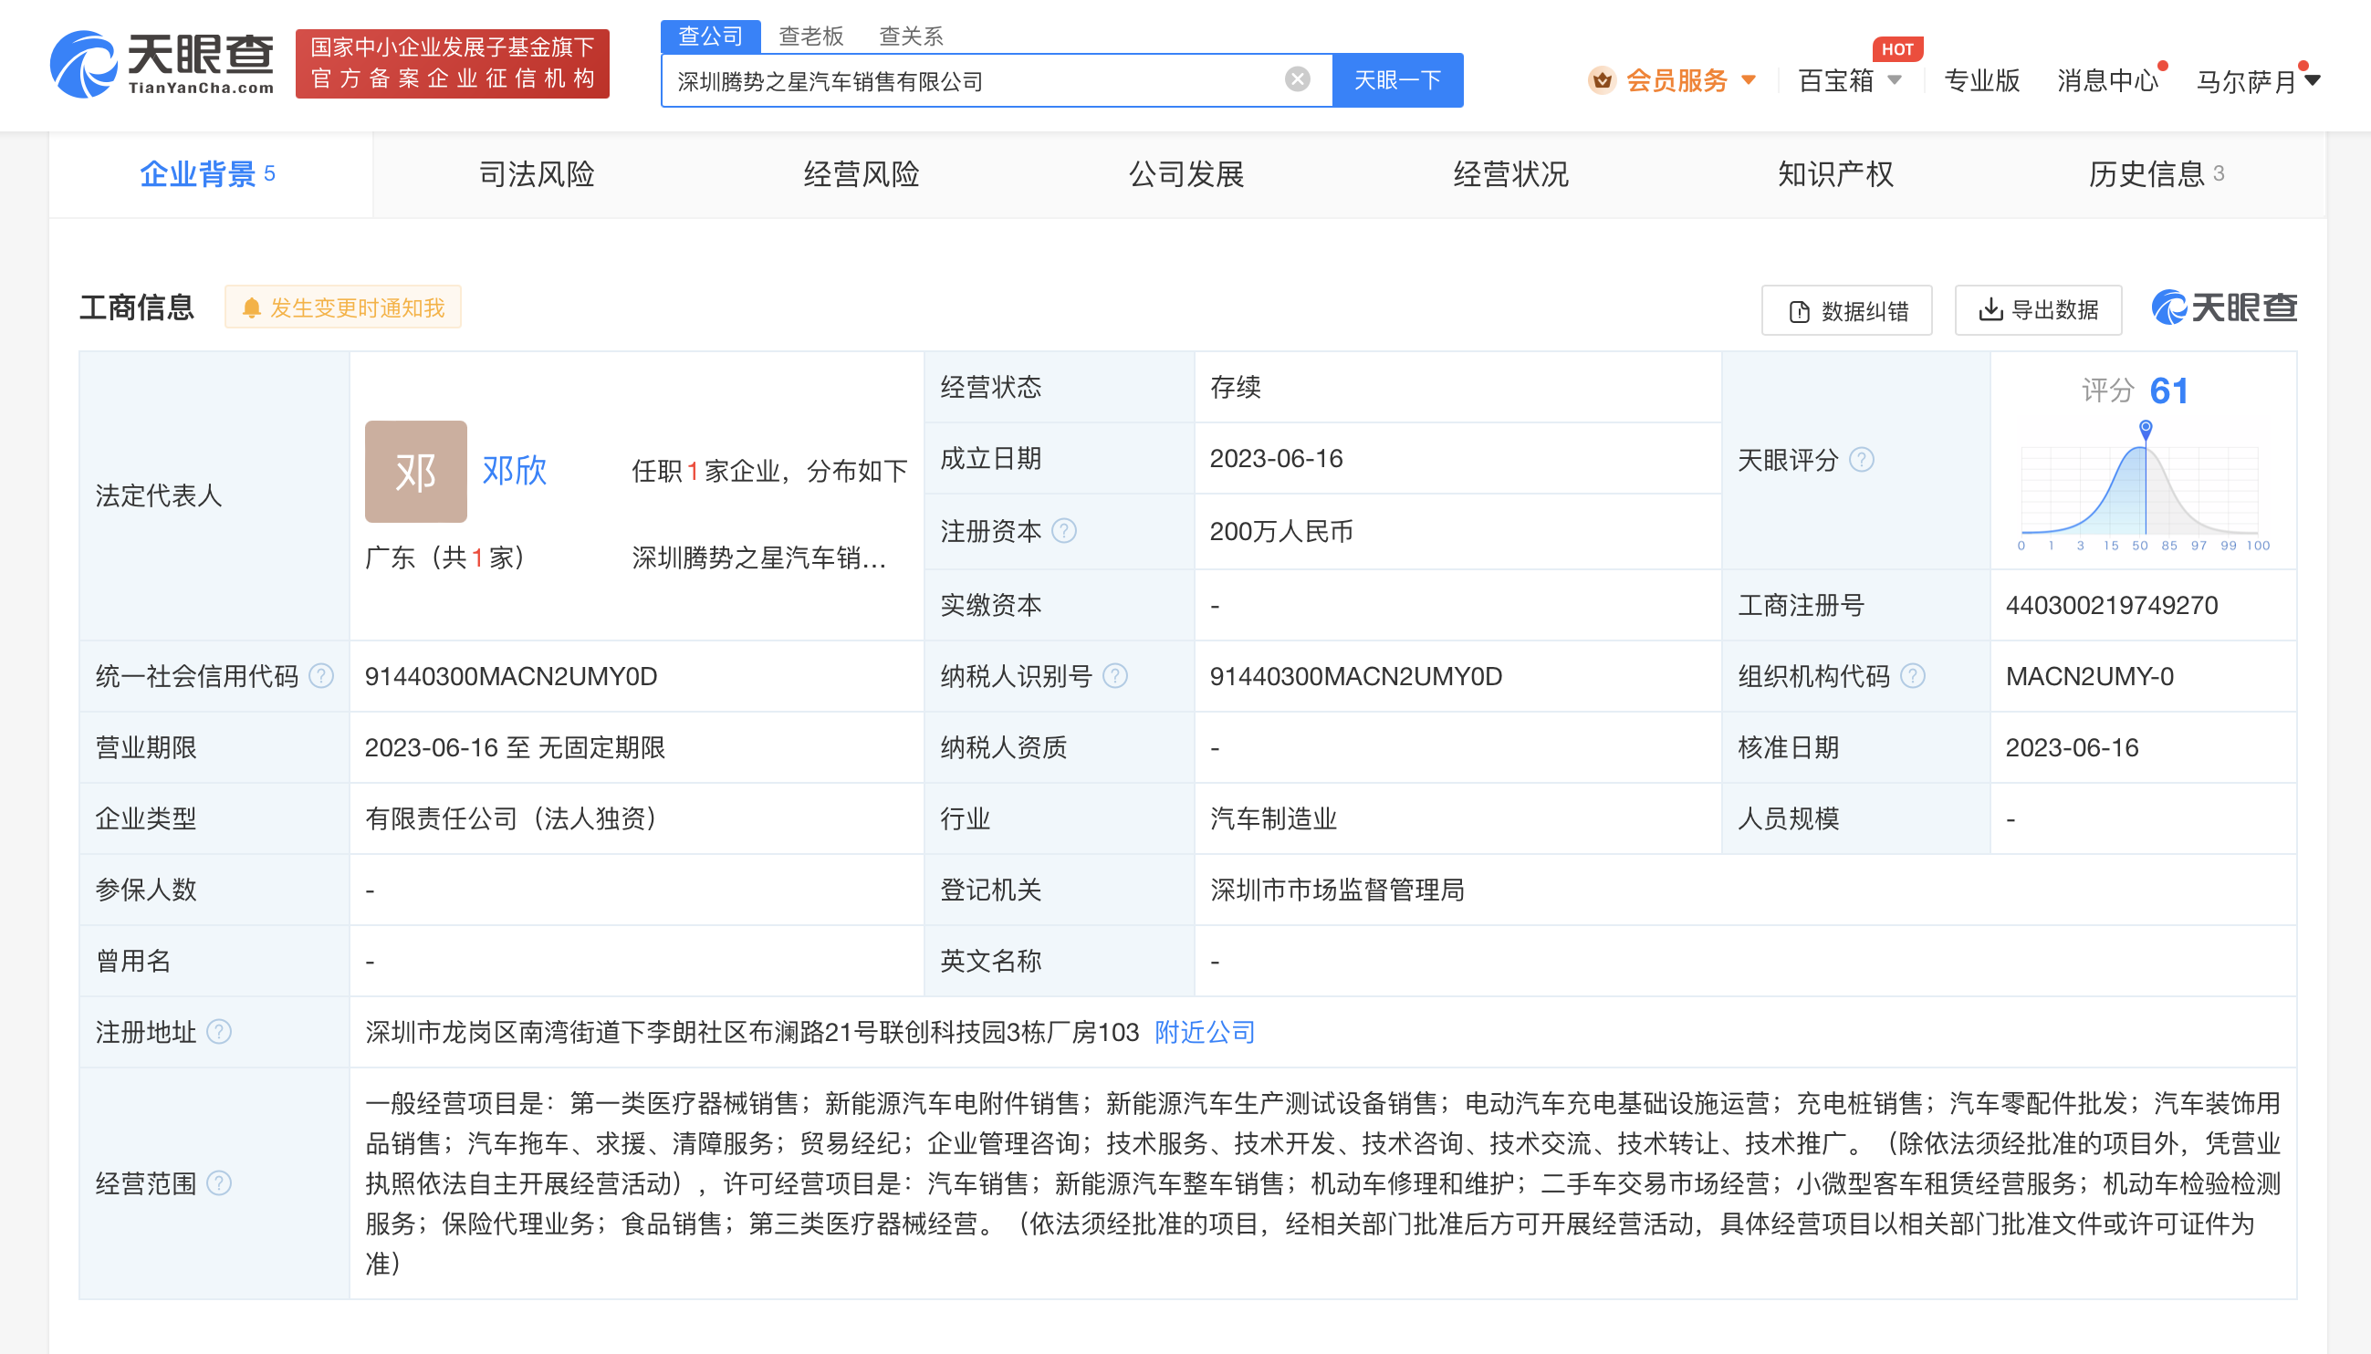Expand the 会员服务 dropdown arrow
The image size is (2371, 1354).
click(1748, 81)
